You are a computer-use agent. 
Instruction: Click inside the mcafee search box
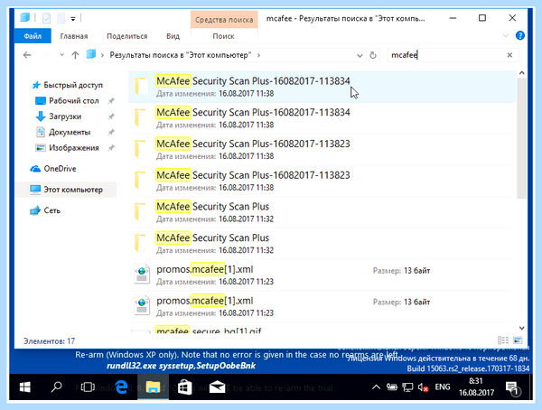(446, 55)
